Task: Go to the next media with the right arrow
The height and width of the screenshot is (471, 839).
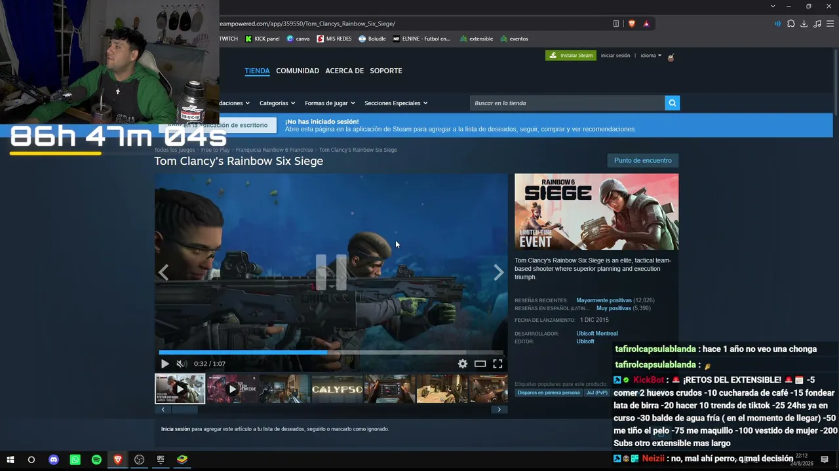Action: pos(499,272)
